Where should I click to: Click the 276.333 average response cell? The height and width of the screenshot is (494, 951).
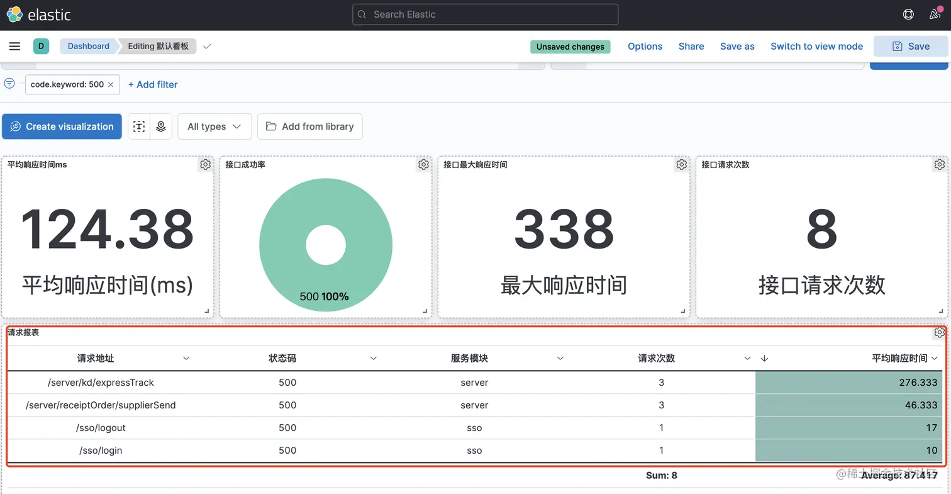tap(848, 383)
